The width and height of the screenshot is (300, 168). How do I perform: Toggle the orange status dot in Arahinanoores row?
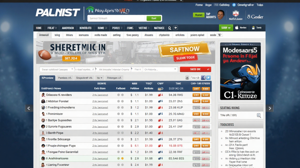122,158
